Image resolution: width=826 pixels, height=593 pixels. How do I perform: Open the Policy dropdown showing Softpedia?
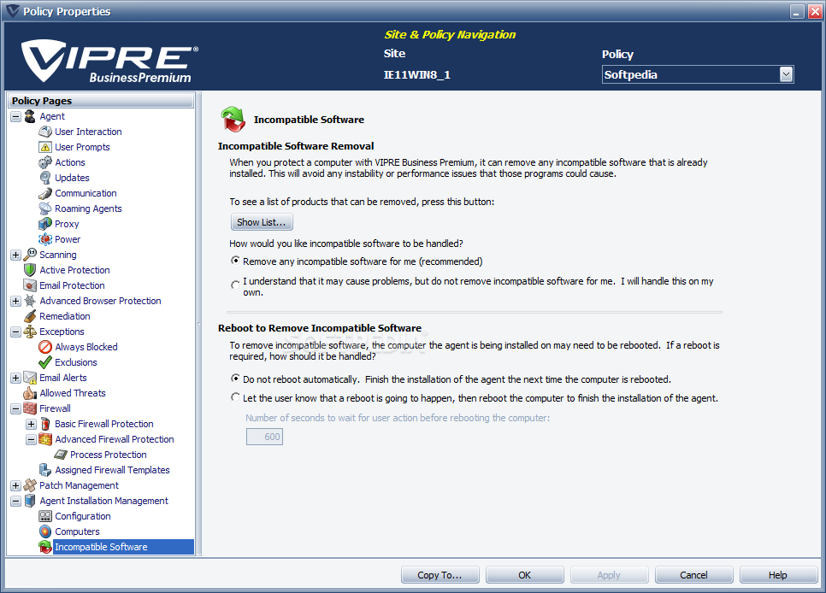click(786, 75)
